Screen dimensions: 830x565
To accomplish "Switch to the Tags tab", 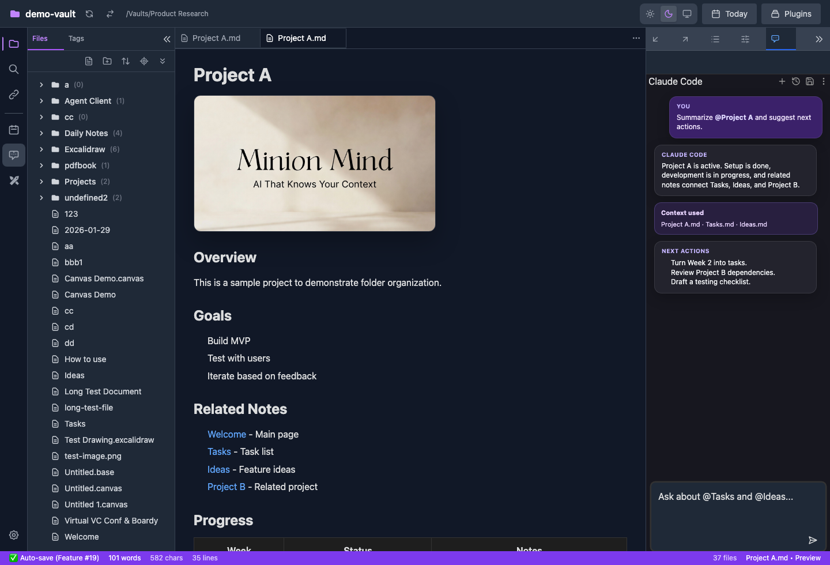I will tap(76, 39).
